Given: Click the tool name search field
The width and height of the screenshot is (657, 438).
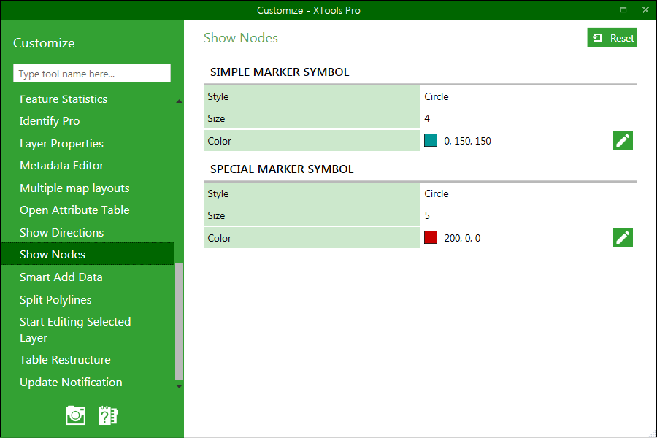Looking at the screenshot, I should click(91, 73).
